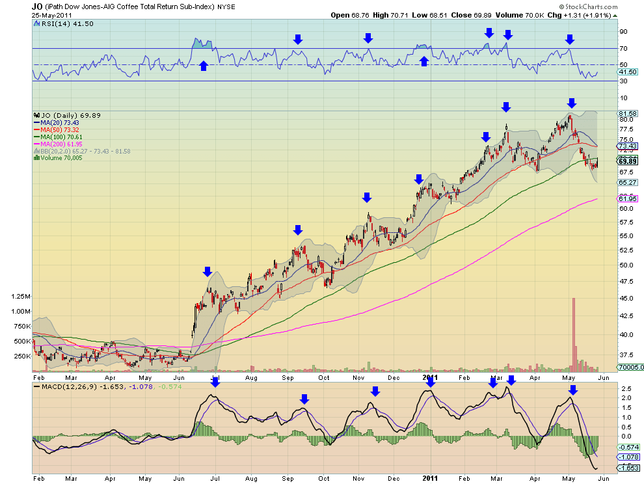Click the -1.653 MACD value tag
Image resolution: width=644 pixels, height=484 pixels.
pyautogui.click(x=628, y=468)
